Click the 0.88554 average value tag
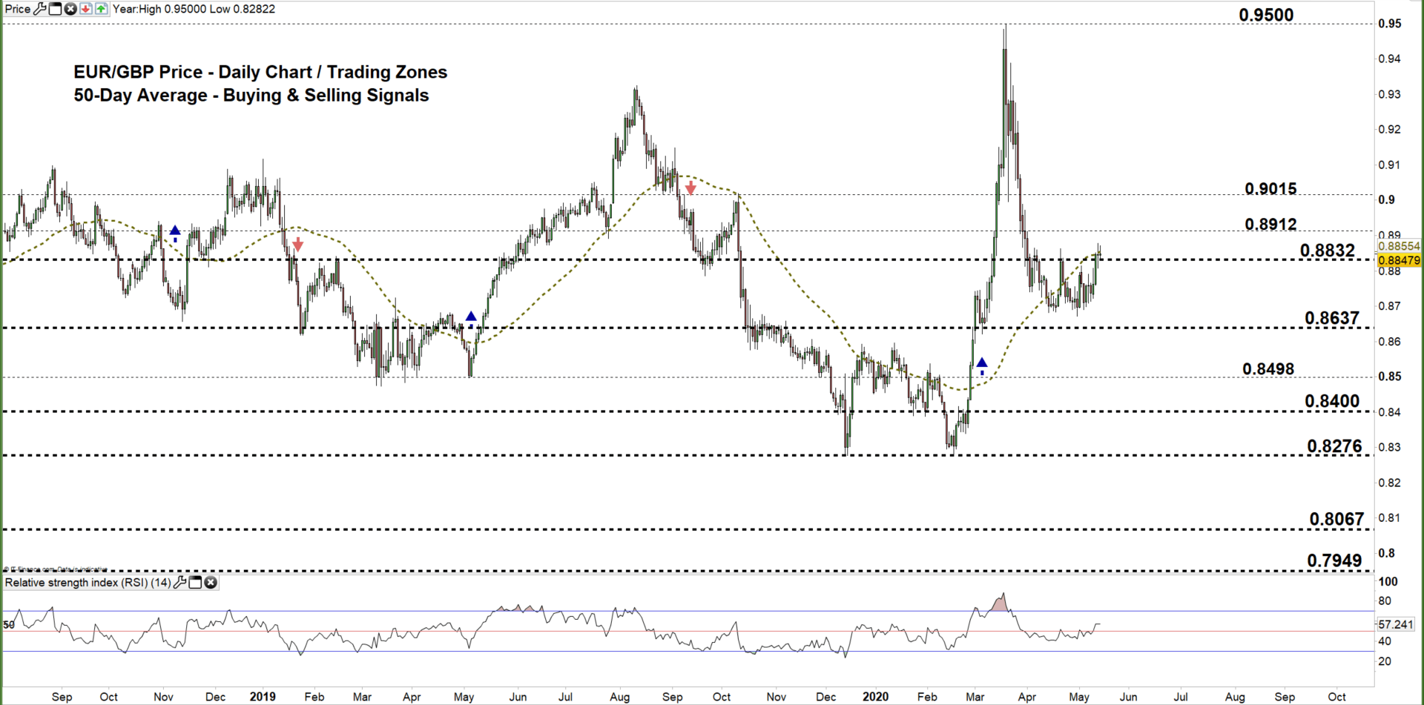 (x=1399, y=246)
